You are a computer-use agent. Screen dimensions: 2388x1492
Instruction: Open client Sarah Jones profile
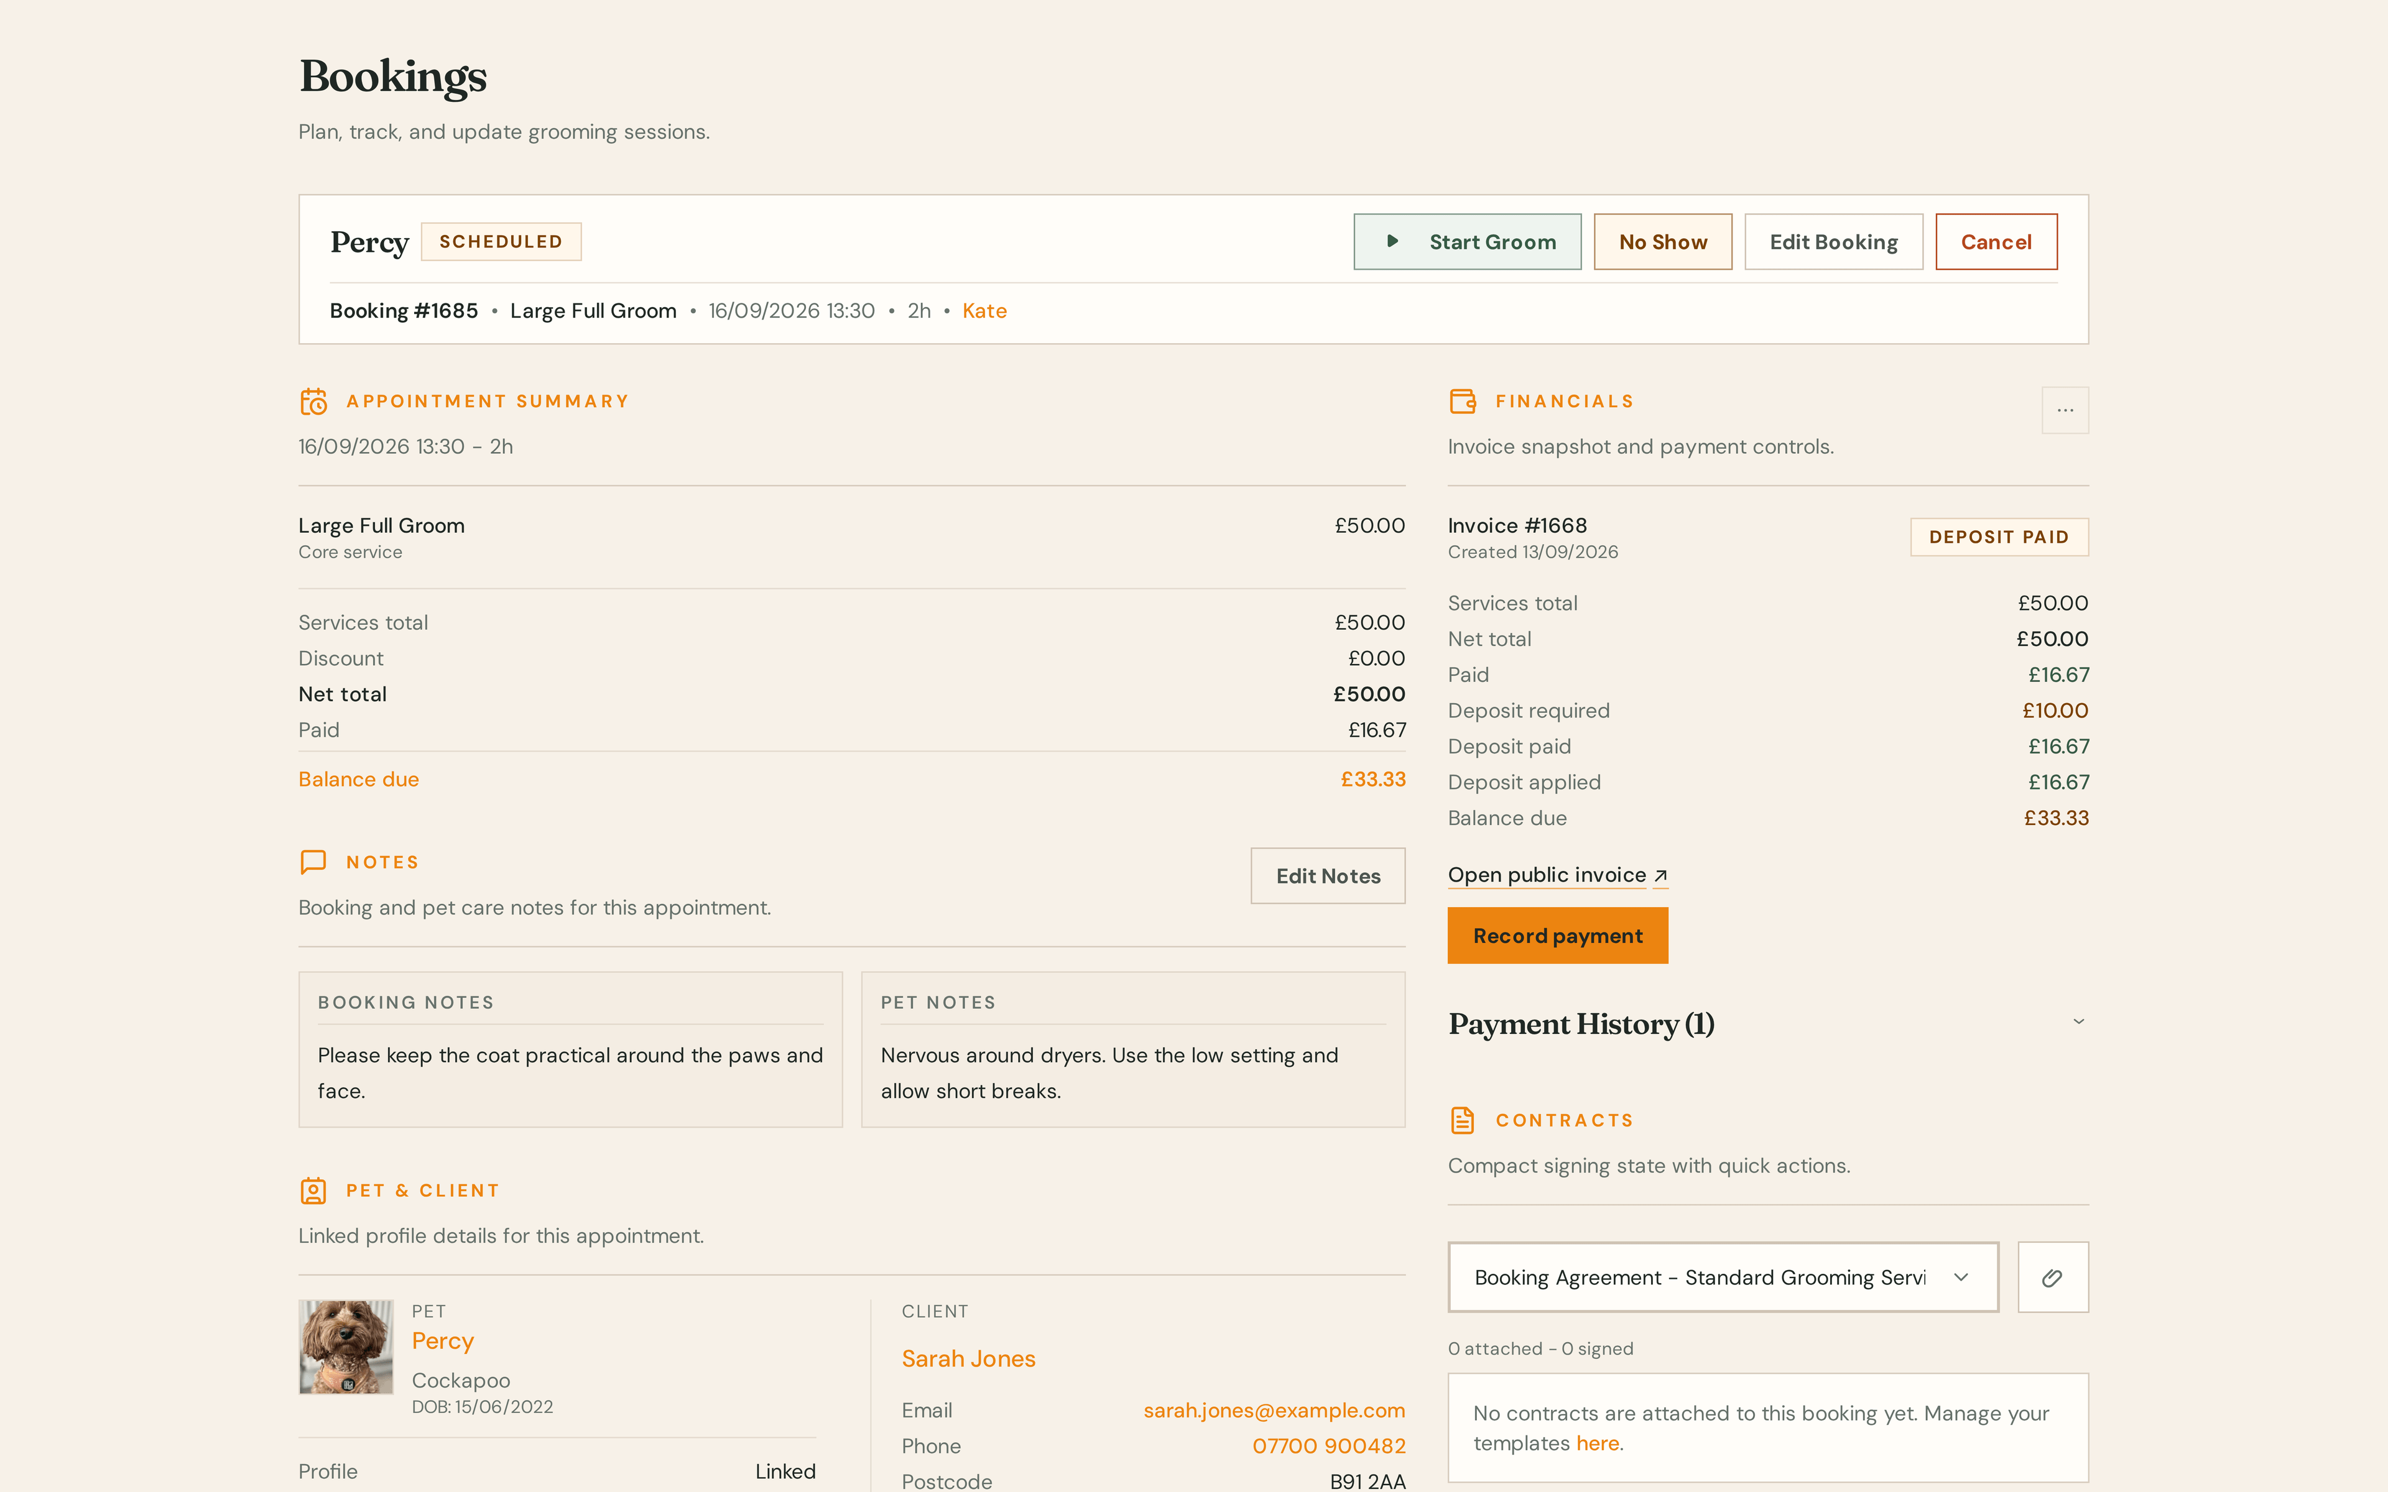pyautogui.click(x=968, y=1359)
